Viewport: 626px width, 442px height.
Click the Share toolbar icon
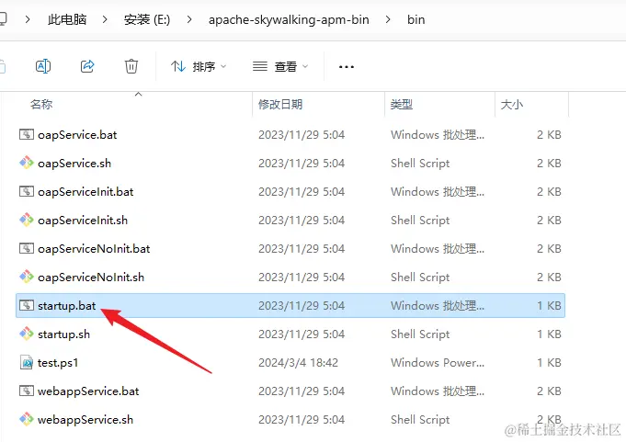tap(87, 66)
